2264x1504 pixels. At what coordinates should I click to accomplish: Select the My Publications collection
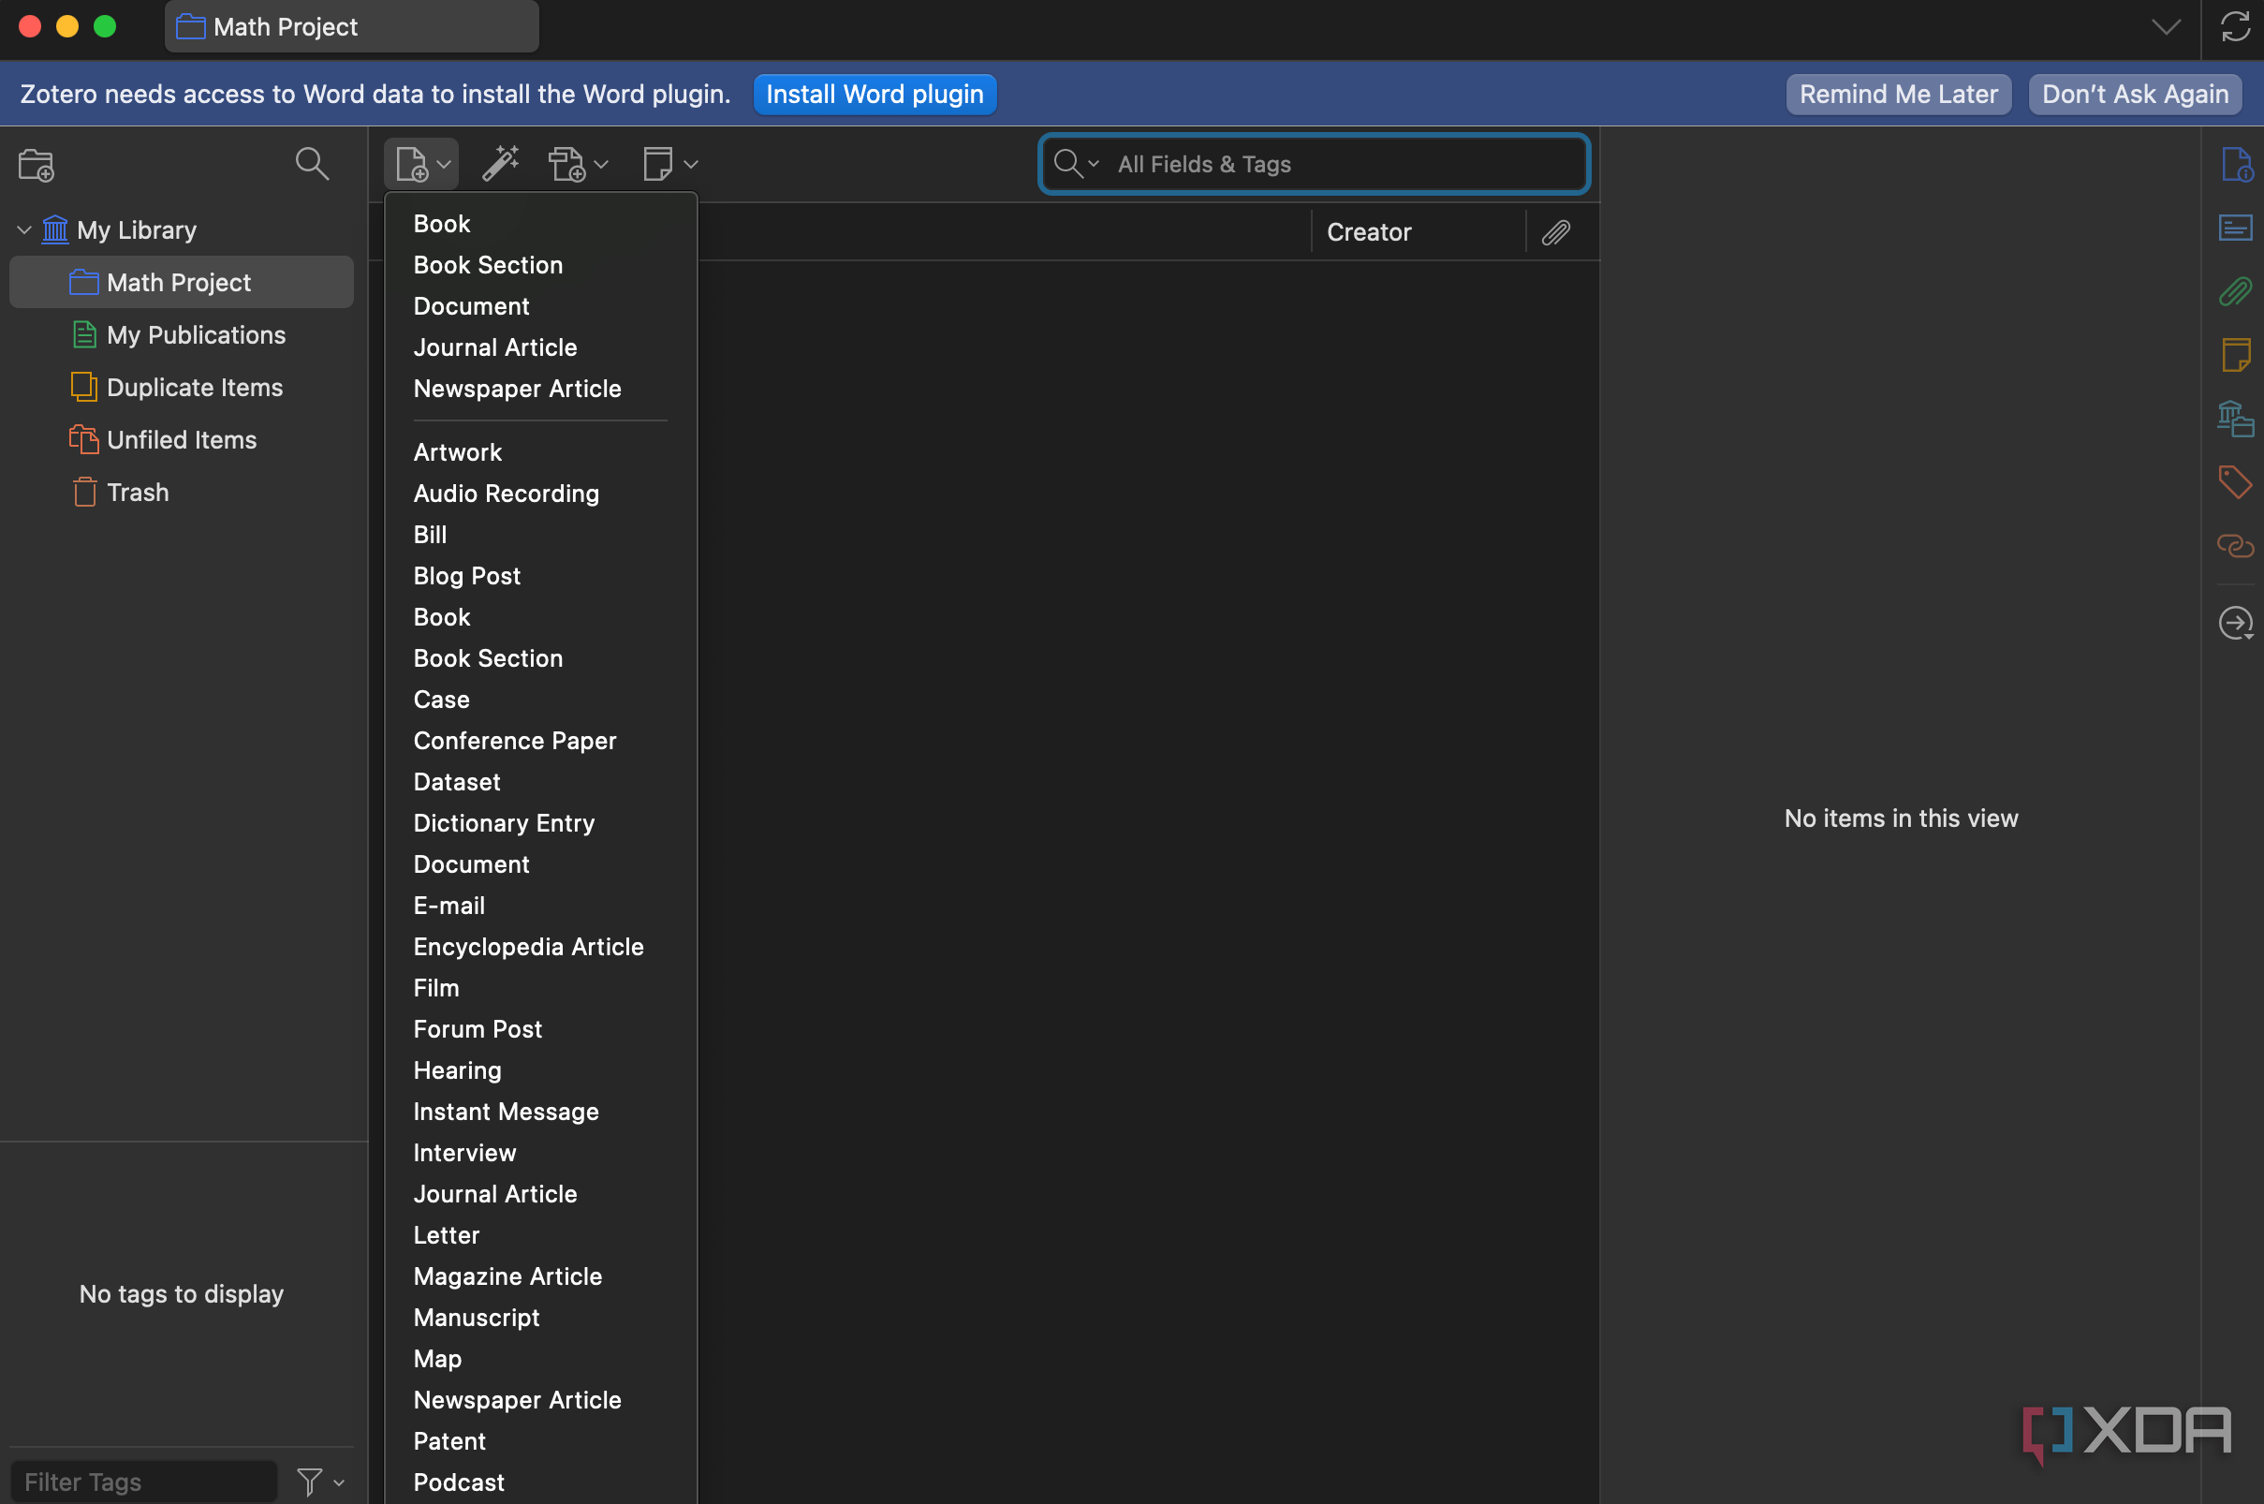coord(182,334)
